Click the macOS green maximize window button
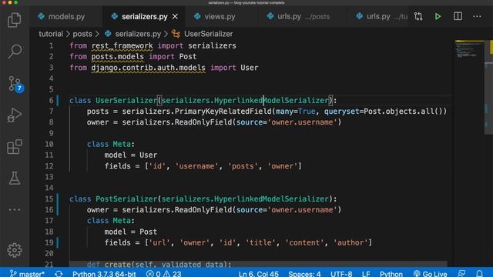The height and width of the screenshot is (277, 493). pos(15,2)
